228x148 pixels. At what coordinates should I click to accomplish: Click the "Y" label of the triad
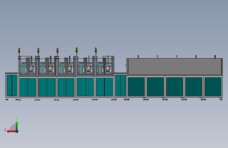[17, 118]
